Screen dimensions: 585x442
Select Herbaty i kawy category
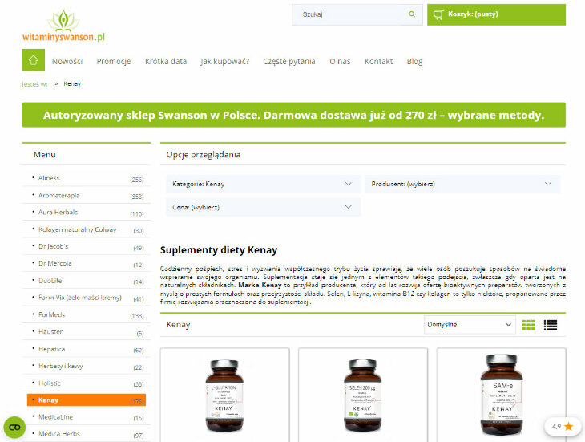[61, 366]
